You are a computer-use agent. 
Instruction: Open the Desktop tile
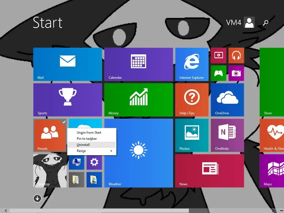pyautogui.click(x=50, y=171)
